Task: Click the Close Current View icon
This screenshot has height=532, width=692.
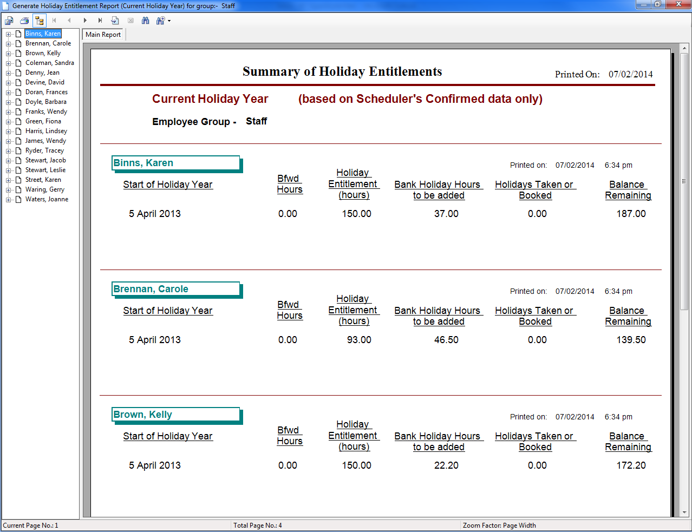Action: click(130, 21)
